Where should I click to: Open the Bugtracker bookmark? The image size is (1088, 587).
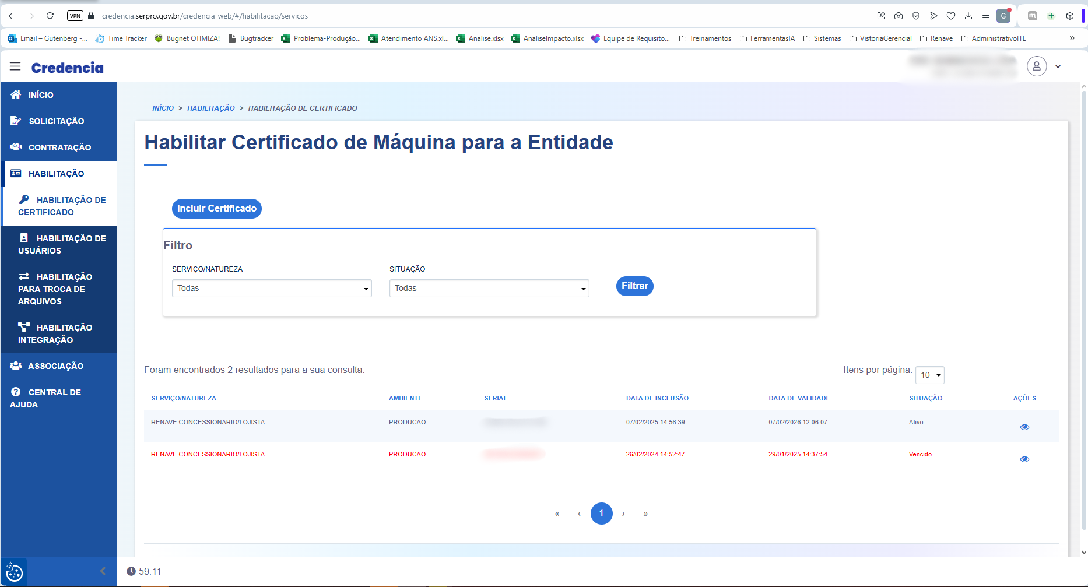coord(251,38)
